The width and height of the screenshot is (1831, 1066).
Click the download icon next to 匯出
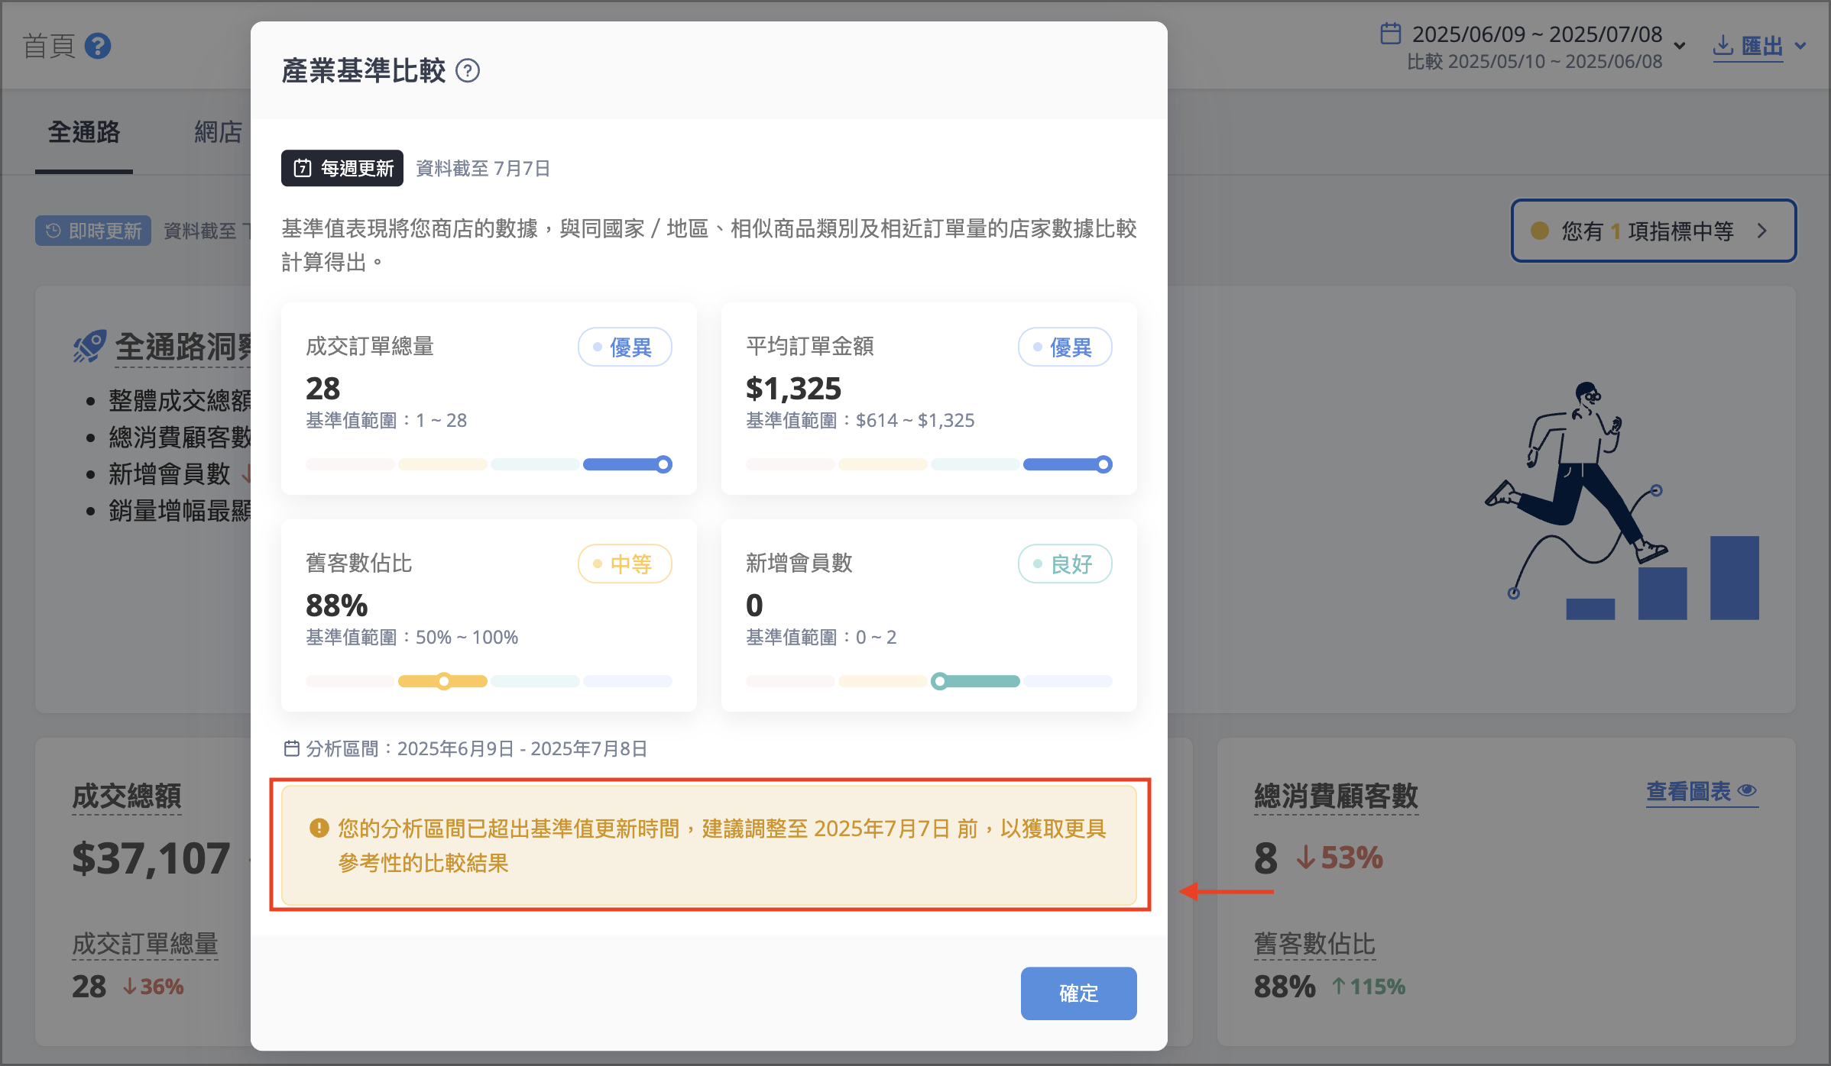[x=1723, y=45]
